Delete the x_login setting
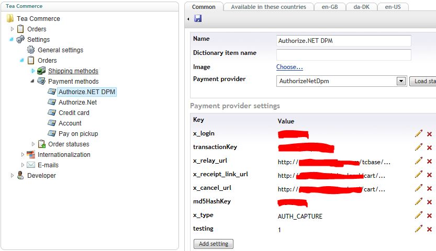The image size is (436, 251). [x=429, y=134]
